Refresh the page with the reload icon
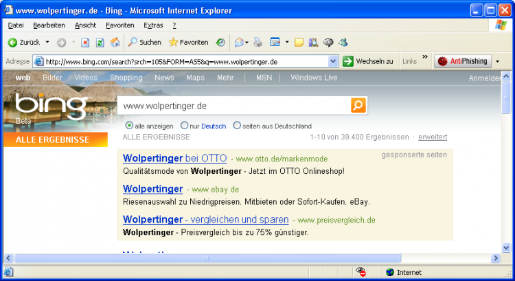Image resolution: width=515 pixels, height=281 pixels. (100, 43)
